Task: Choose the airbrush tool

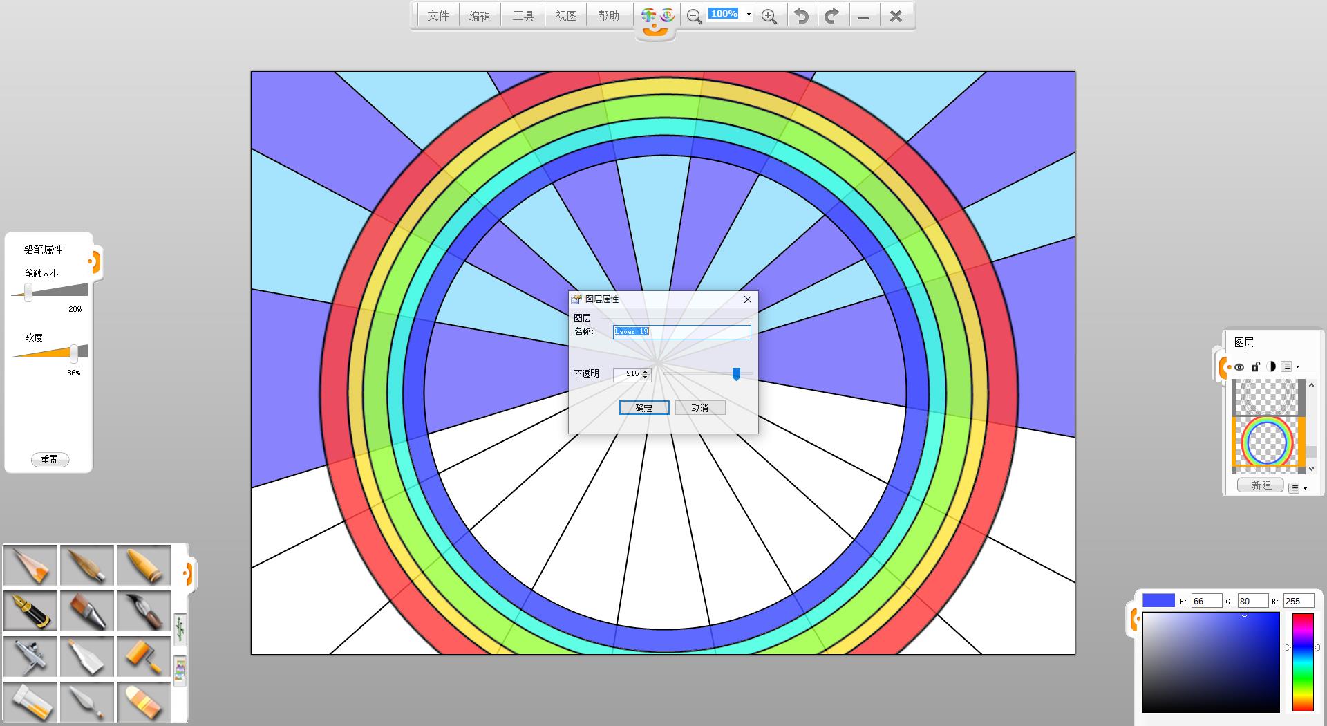Action: 30,656
